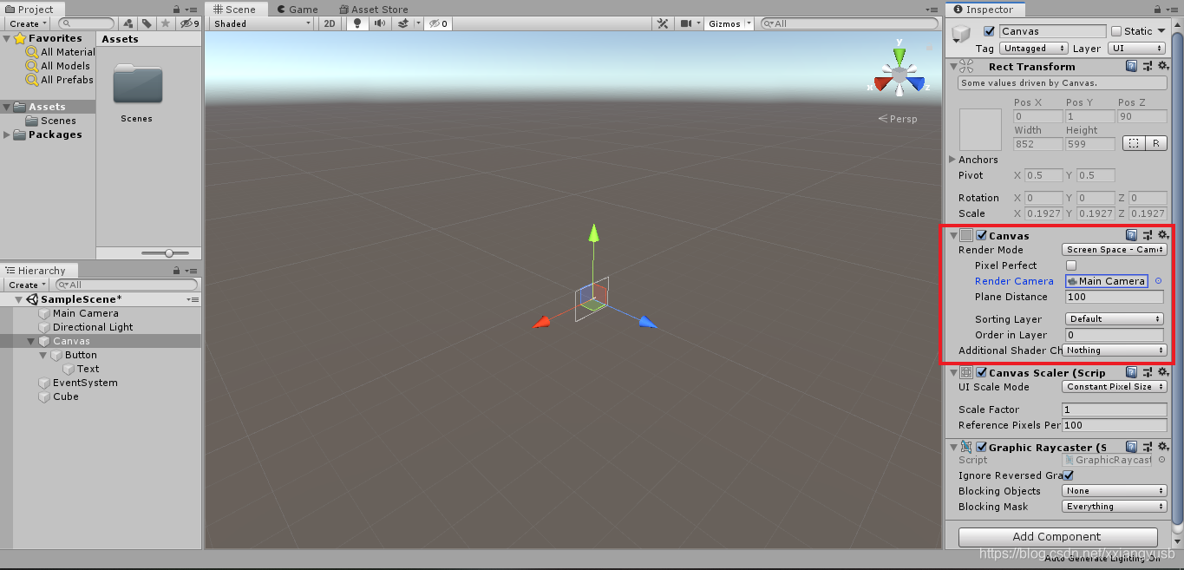Click Render Camera object picker circle

click(x=1158, y=281)
